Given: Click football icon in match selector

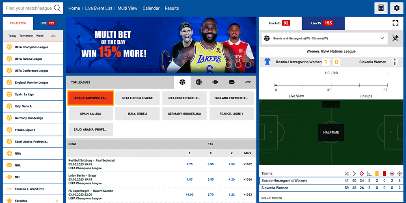Looking at the screenshot, I should coord(266,38).
